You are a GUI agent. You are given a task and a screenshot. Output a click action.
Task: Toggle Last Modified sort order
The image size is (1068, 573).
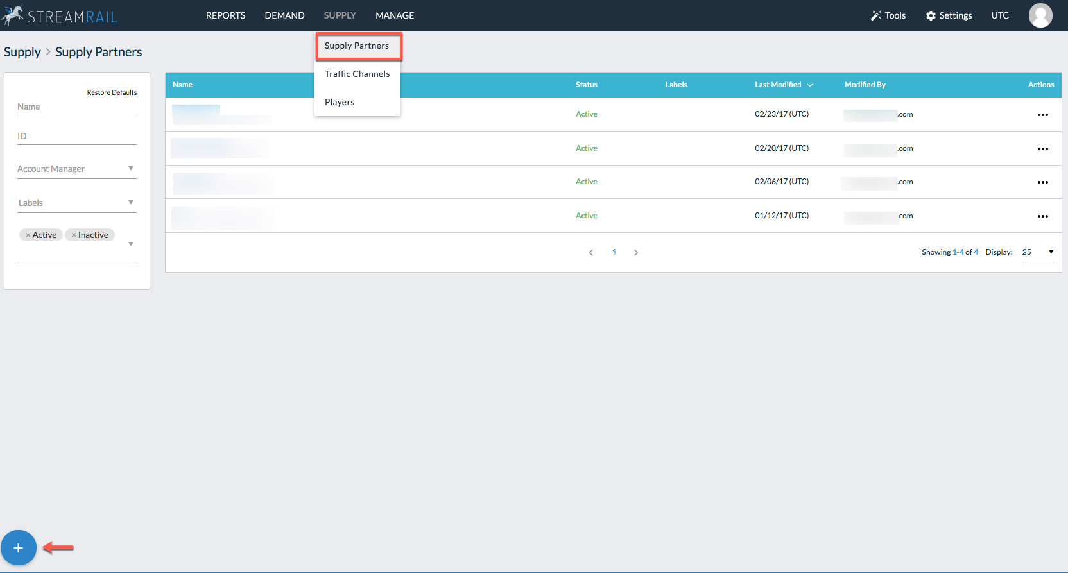click(x=783, y=85)
